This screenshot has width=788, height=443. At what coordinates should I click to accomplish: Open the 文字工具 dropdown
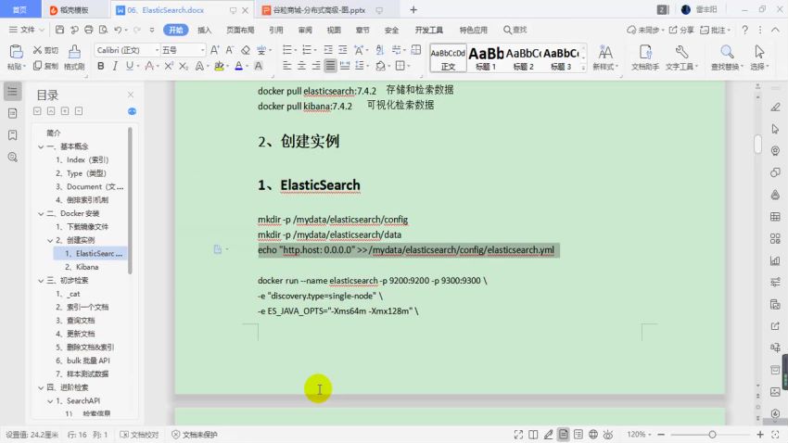[681, 57]
